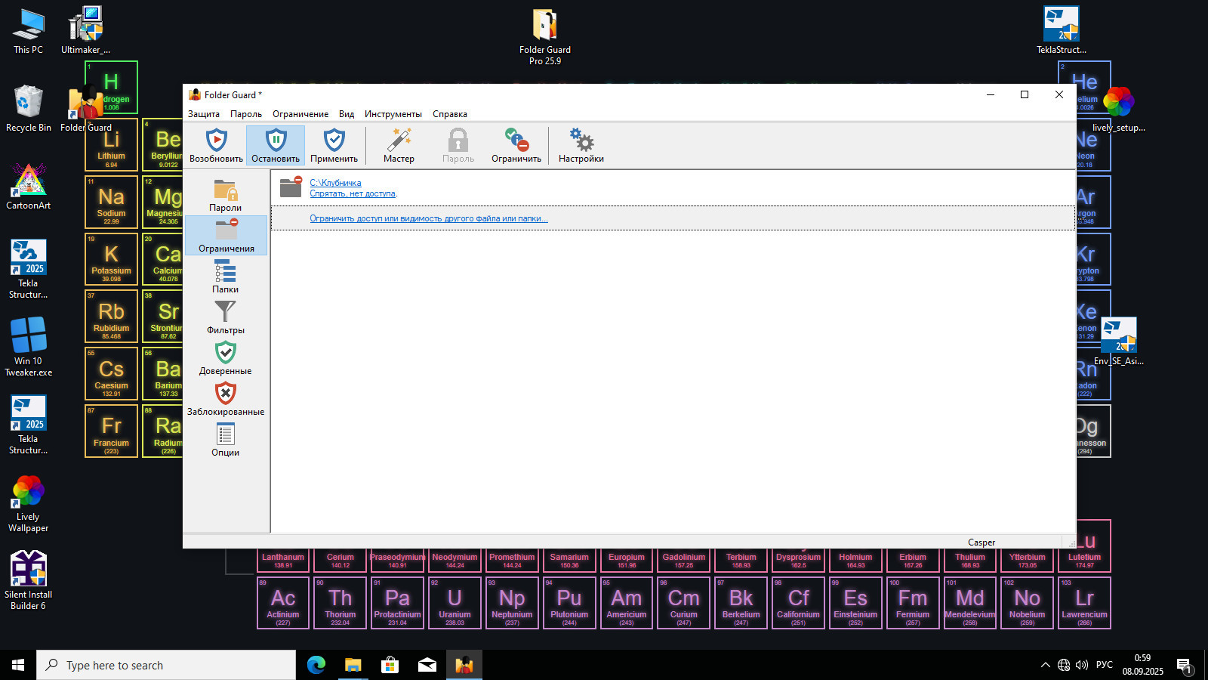Open the Фильтры sidebar view

[225, 317]
